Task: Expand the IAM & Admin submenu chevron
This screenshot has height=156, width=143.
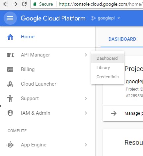Action: pyautogui.click(x=86, y=113)
